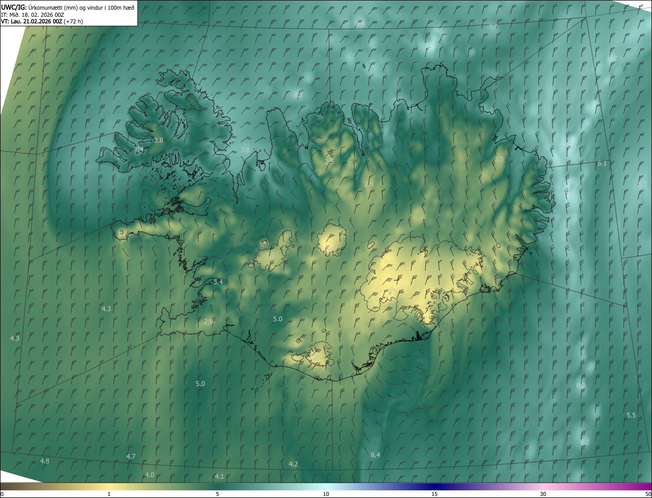Click the 6.1 value label on the map
This screenshot has width=652, height=498.
602,163
